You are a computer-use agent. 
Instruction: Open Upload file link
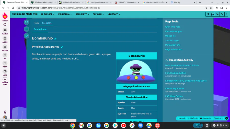tap(170, 36)
